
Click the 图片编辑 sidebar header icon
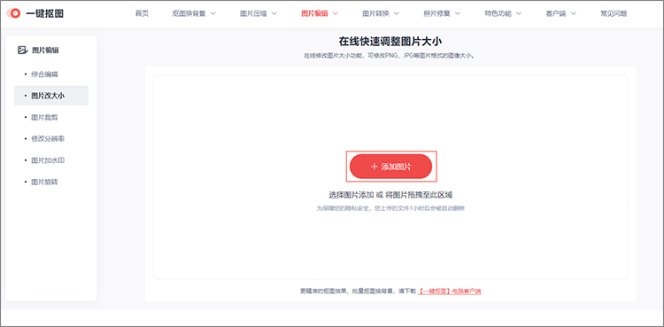pyautogui.click(x=22, y=51)
